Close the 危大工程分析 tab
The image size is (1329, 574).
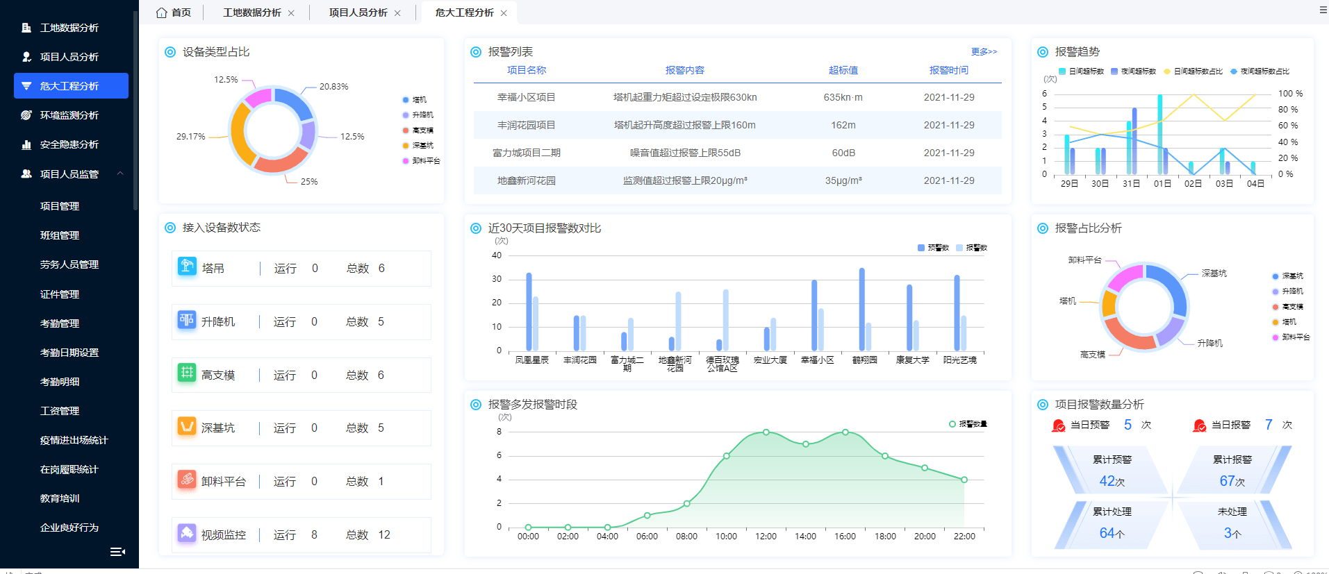click(504, 13)
